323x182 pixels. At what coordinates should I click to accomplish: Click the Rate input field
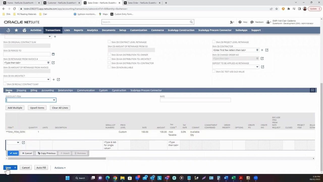click(195, 100)
